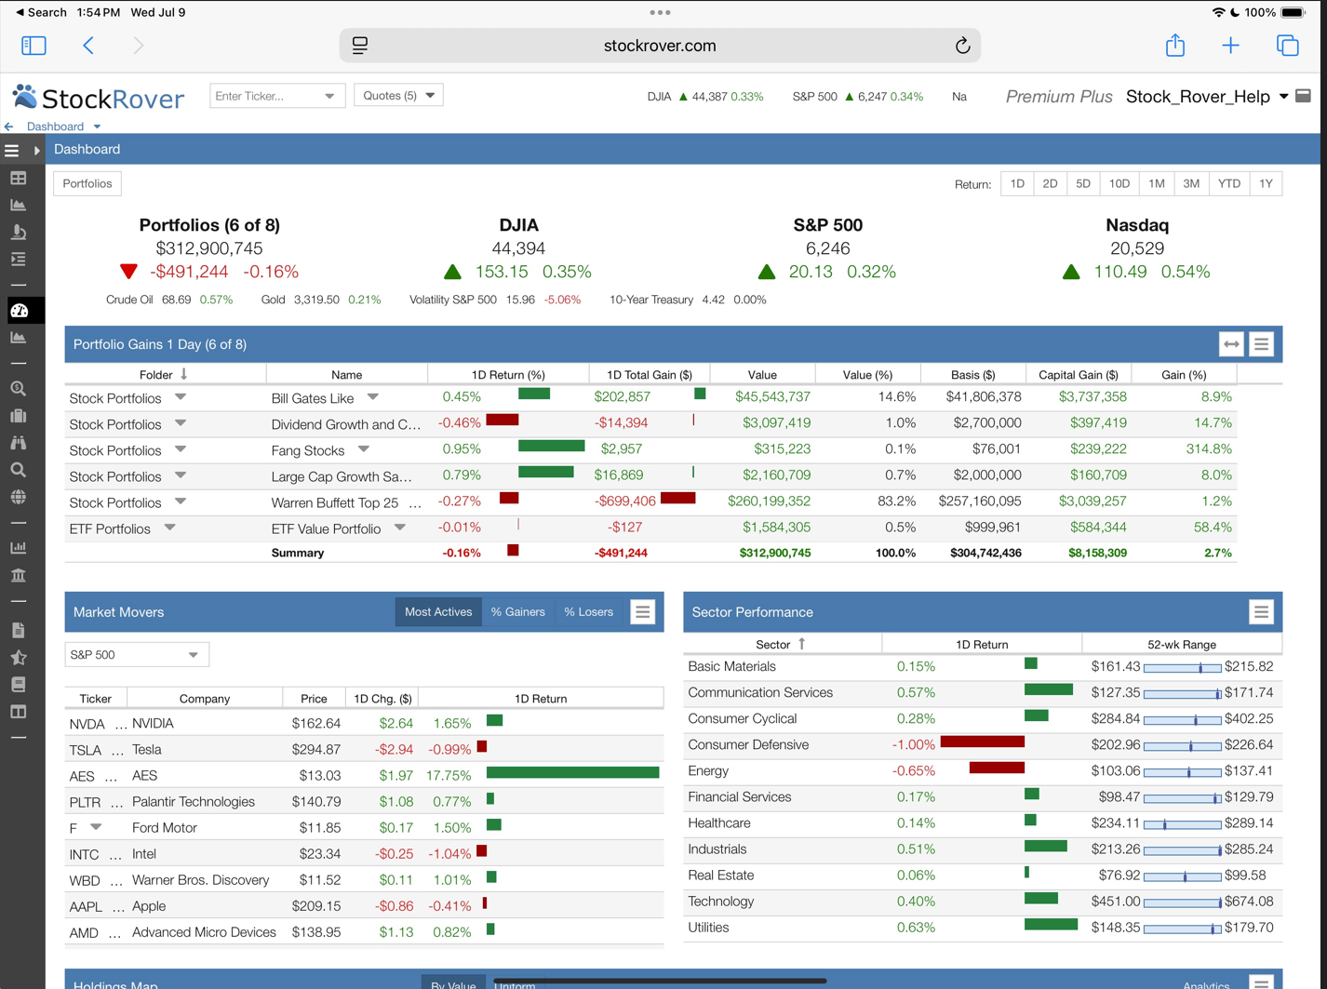The image size is (1327, 989).
Task: Open the bank building sidebar icon
Action: coord(19,575)
